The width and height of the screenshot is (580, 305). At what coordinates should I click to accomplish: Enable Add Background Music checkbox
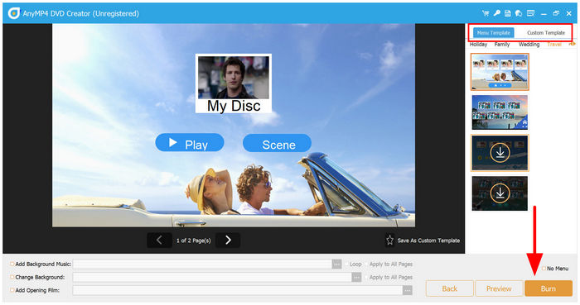pyautogui.click(x=12, y=264)
